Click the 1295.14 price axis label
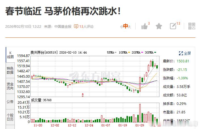The image size is (200, 129). [x=23, y=97]
